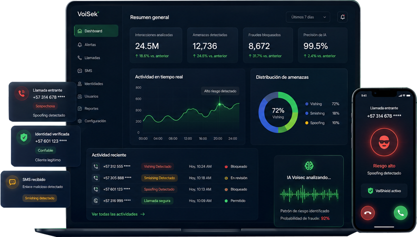Click the Fraudes bloqueados 8,672 card

pyautogui.click(x=268, y=45)
